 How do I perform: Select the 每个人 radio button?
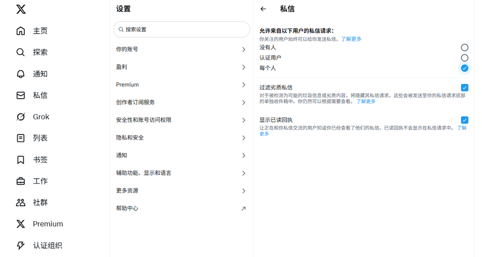(x=464, y=68)
